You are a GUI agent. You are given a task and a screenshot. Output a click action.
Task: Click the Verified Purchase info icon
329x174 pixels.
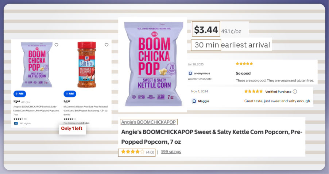[x=295, y=91]
